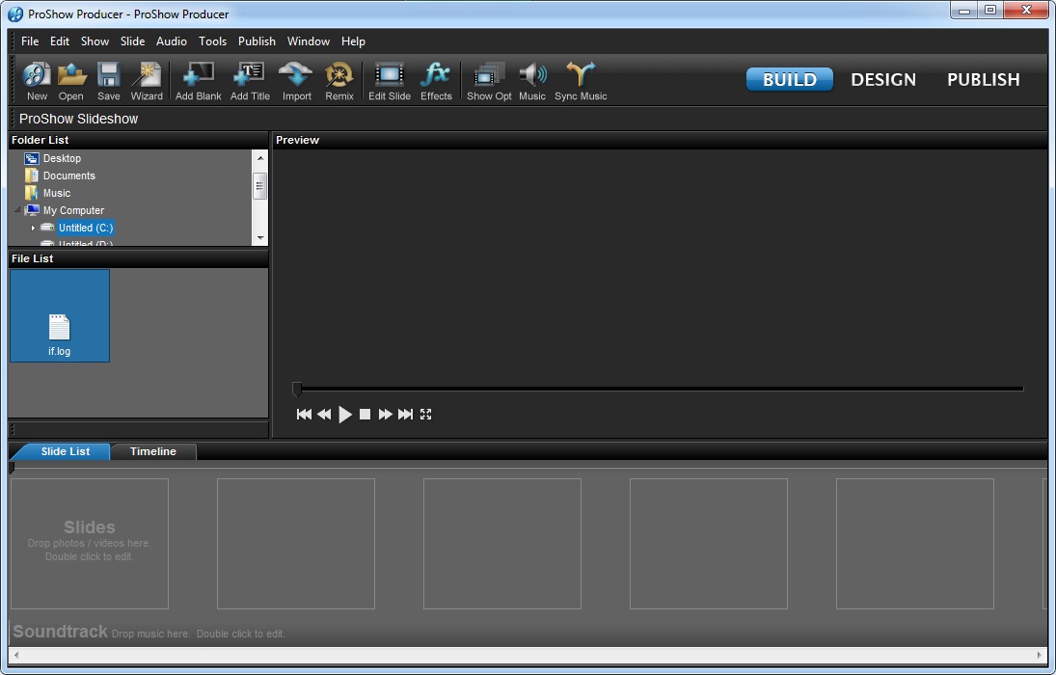Click the Folder List scroll up arrow
The height and width of the screenshot is (675, 1056).
click(260, 157)
